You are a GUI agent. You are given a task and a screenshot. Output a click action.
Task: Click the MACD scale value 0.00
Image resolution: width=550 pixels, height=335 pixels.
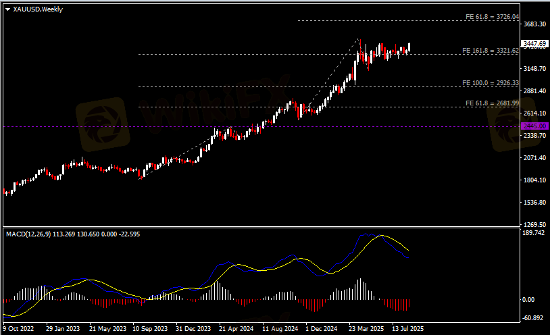click(x=528, y=300)
